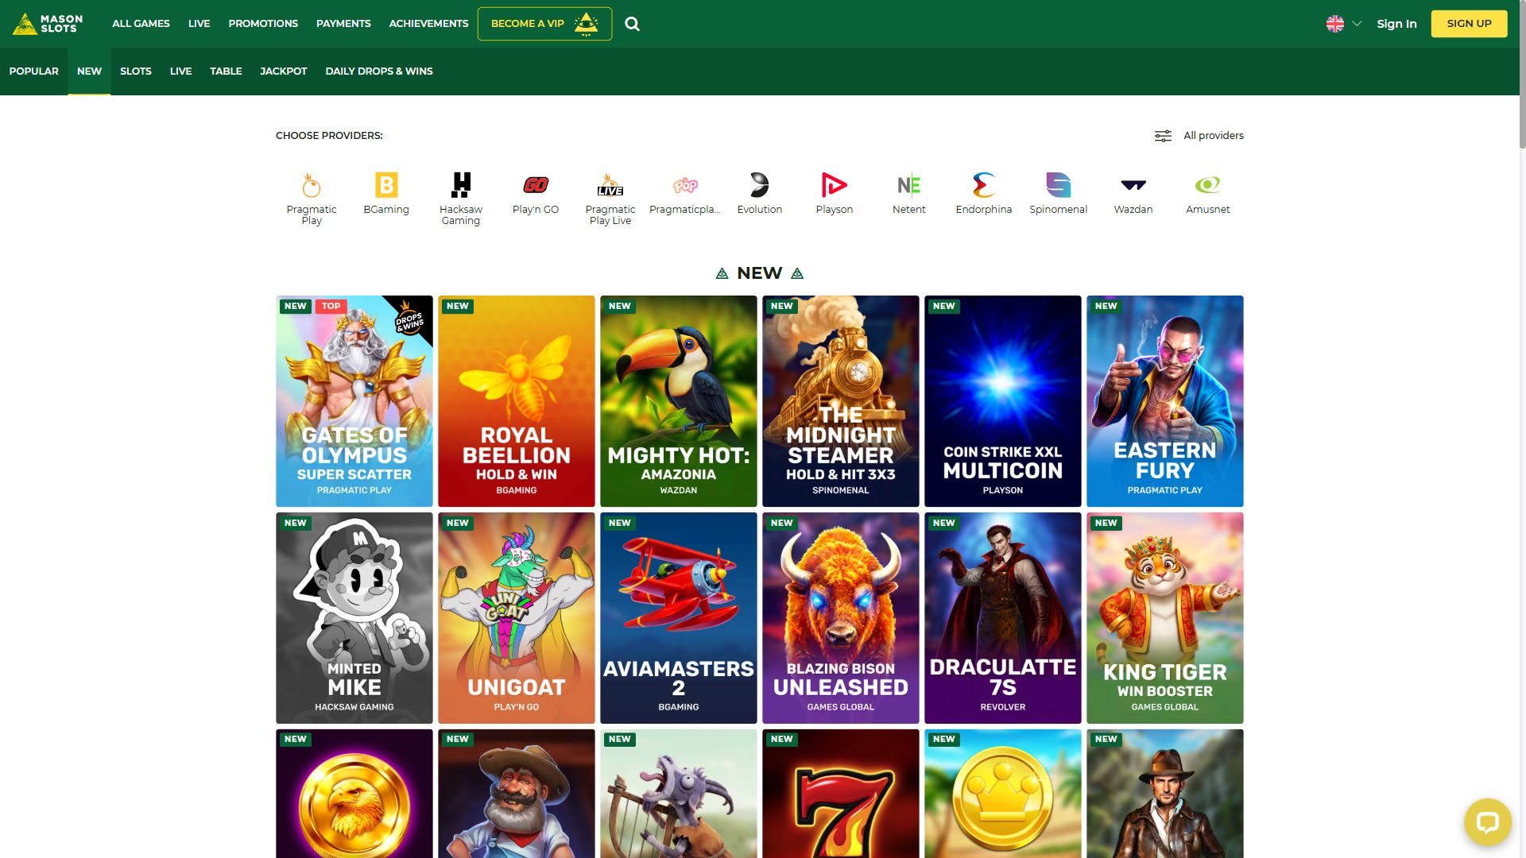Switch to the Slots tab
This screenshot has width=1526, height=858.
pyautogui.click(x=136, y=71)
